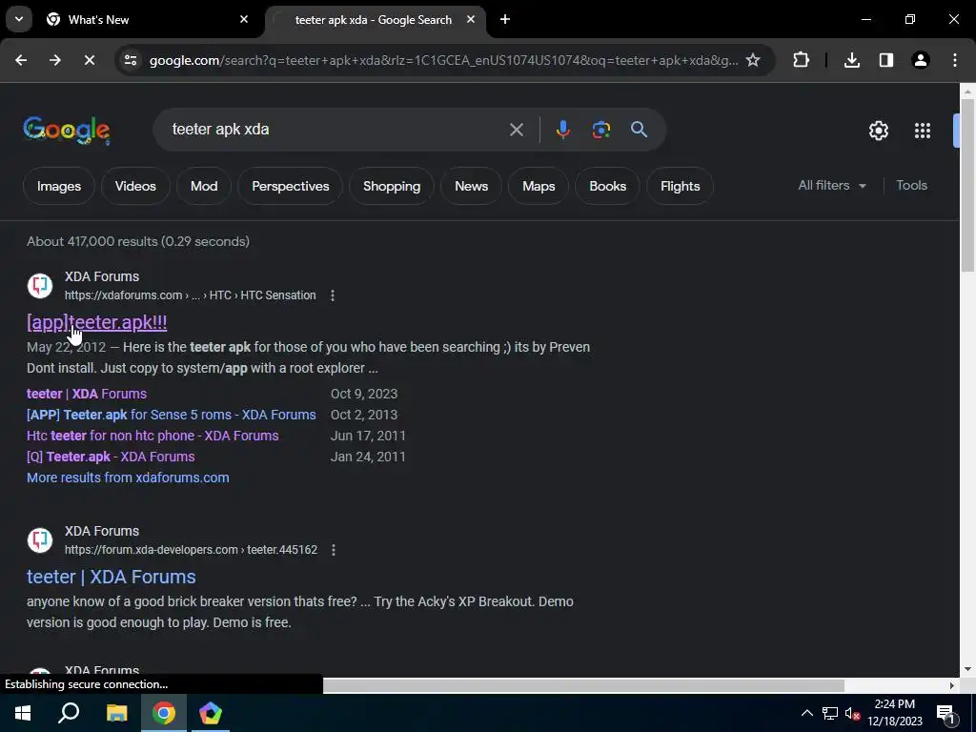Select the Shopping filter
Screen dimensions: 976x732
(392, 186)
